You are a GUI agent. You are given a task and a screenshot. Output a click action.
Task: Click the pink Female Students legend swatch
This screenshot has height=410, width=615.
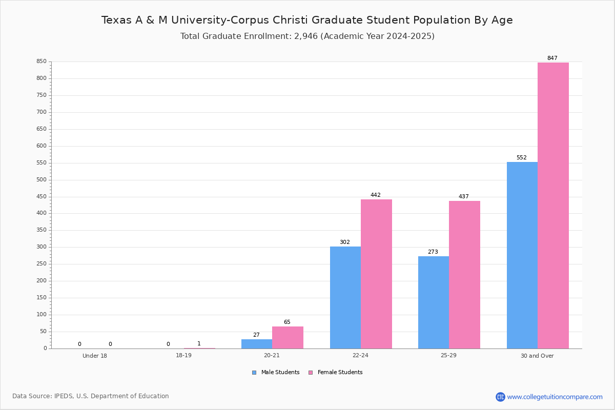pos(311,373)
